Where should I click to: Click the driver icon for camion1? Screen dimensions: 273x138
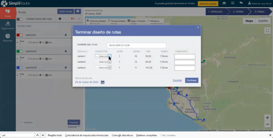(x=66, y=35)
